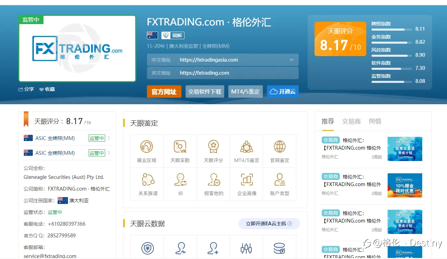The height and width of the screenshot is (259, 447).
Task: Click the 开通云 blue button
Action: [283, 92]
